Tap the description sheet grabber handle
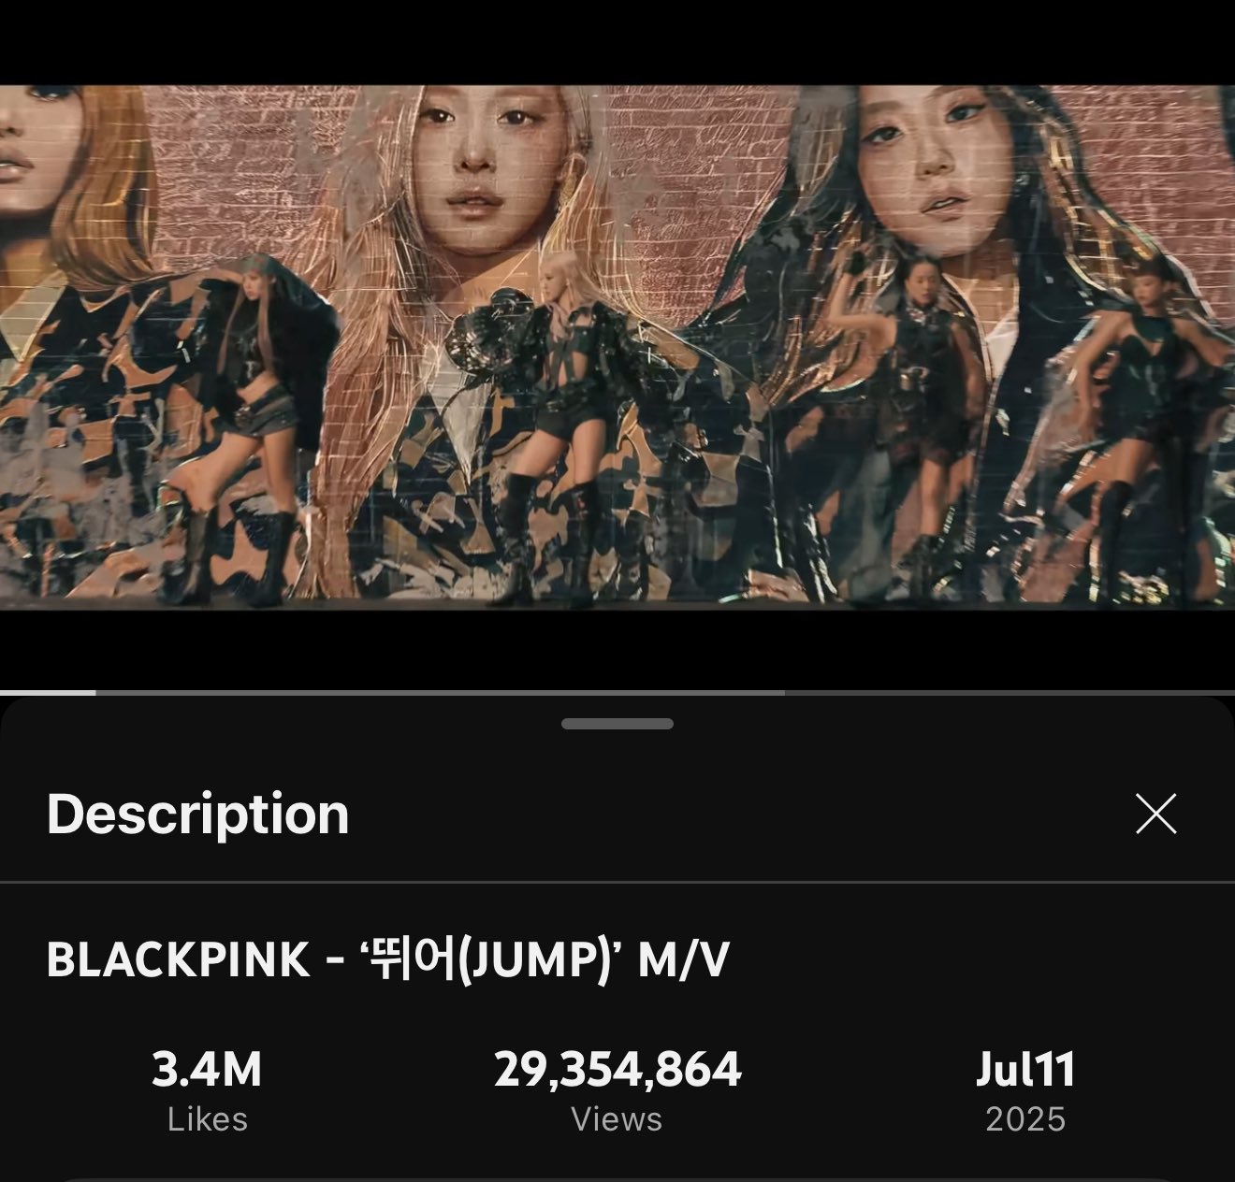1235x1182 pixels. coord(617,724)
